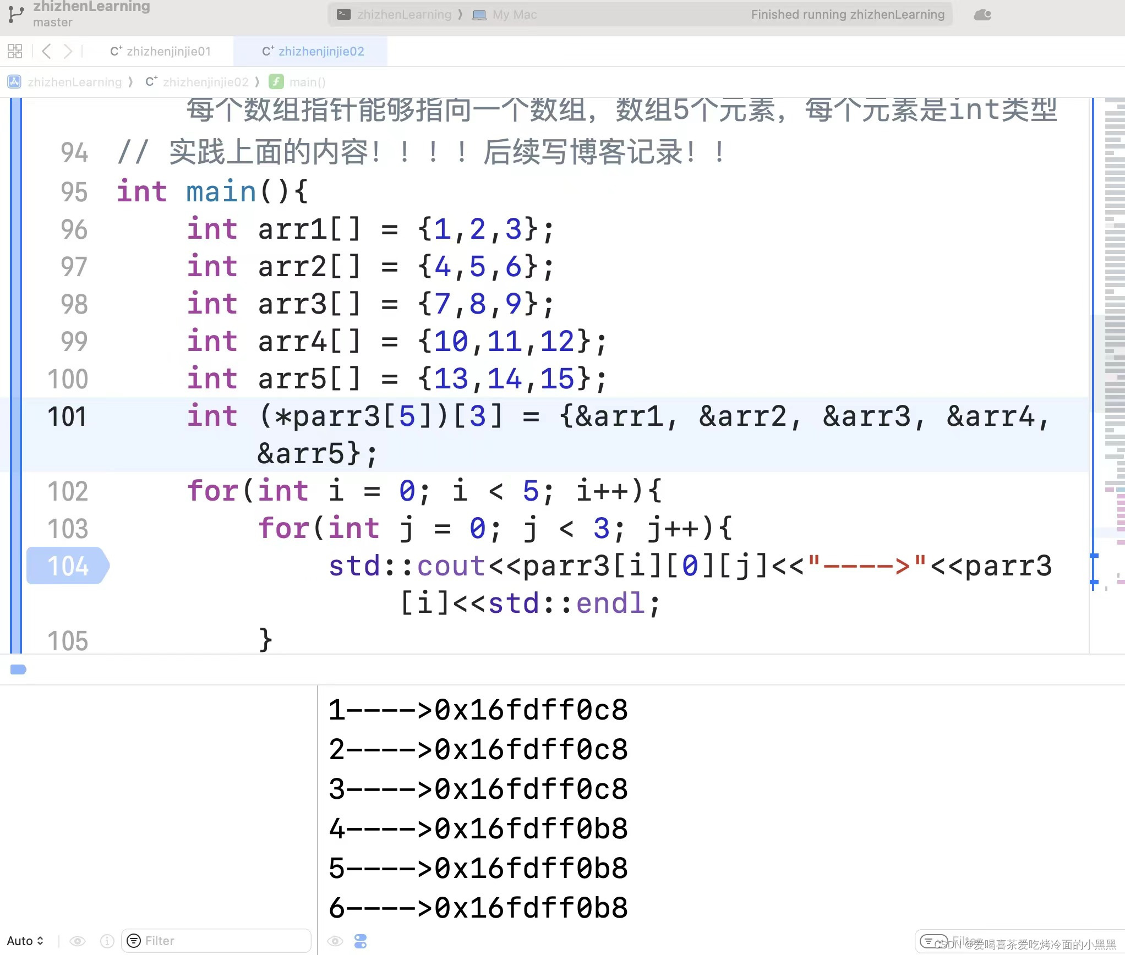This screenshot has width=1125, height=955.
Task: Open the main() function breadcrumb
Action: [x=307, y=82]
